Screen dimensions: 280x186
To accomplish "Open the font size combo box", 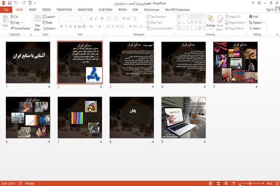I will click(84, 19).
